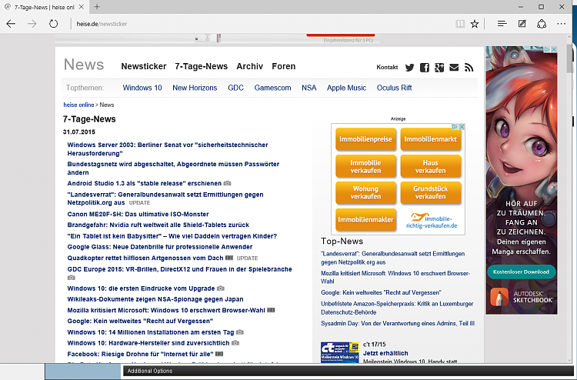Add page to favorites star
The height and width of the screenshot is (380, 577).
(475, 24)
